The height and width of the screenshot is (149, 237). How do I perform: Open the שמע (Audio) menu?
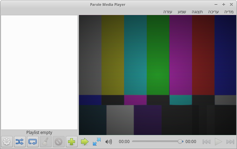[x=182, y=12]
